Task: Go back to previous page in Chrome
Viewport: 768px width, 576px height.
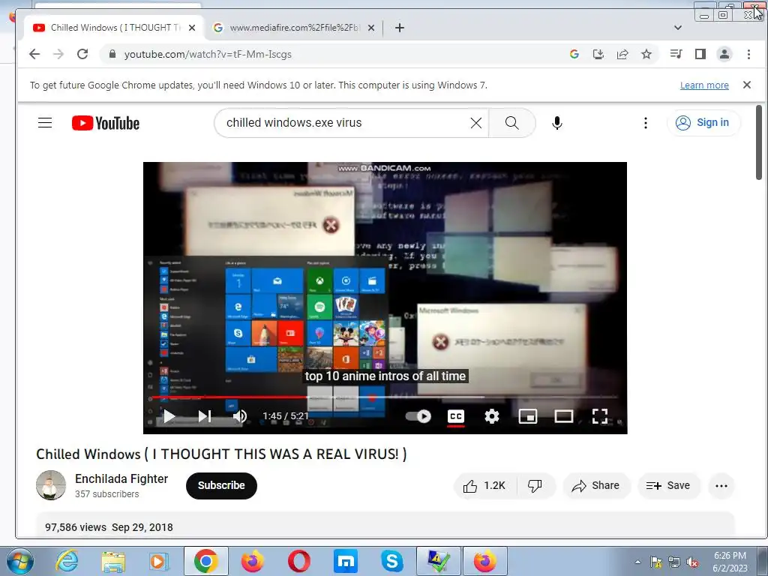Action: coord(34,54)
